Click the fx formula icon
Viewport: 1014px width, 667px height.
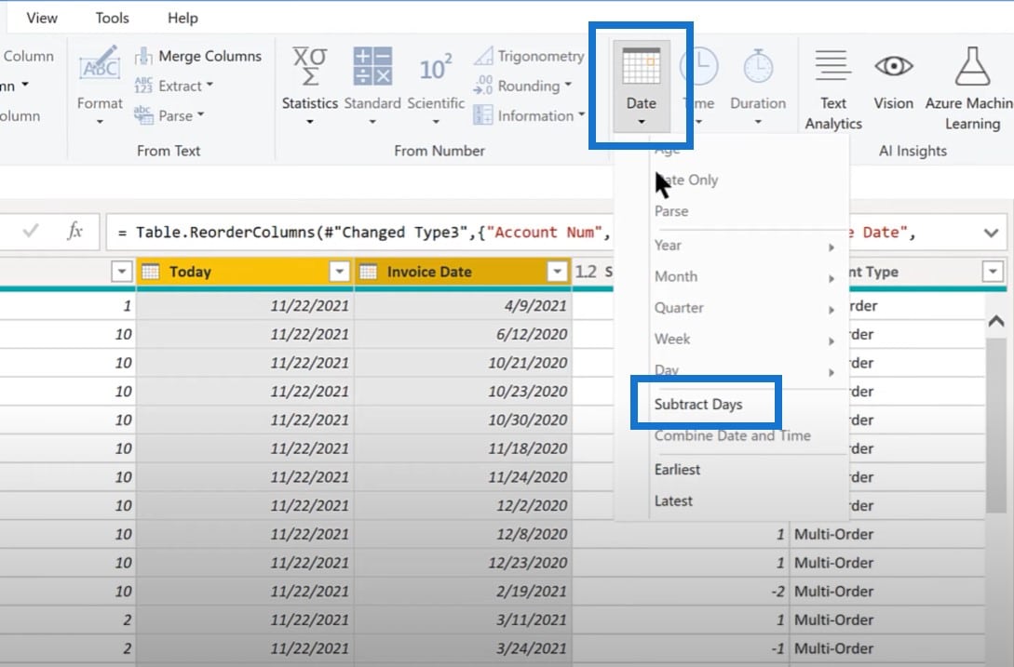(75, 232)
